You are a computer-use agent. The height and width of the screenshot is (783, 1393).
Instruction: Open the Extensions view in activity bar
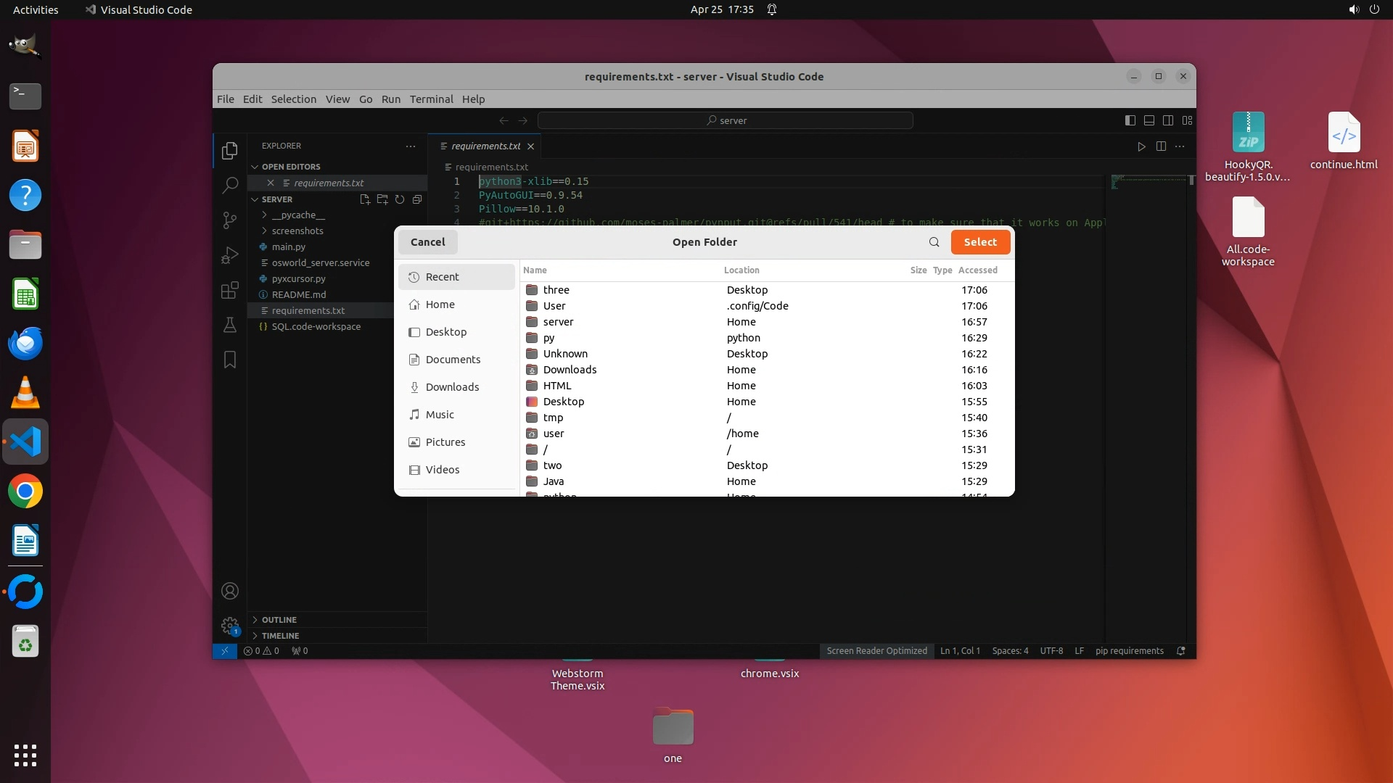tap(229, 290)
